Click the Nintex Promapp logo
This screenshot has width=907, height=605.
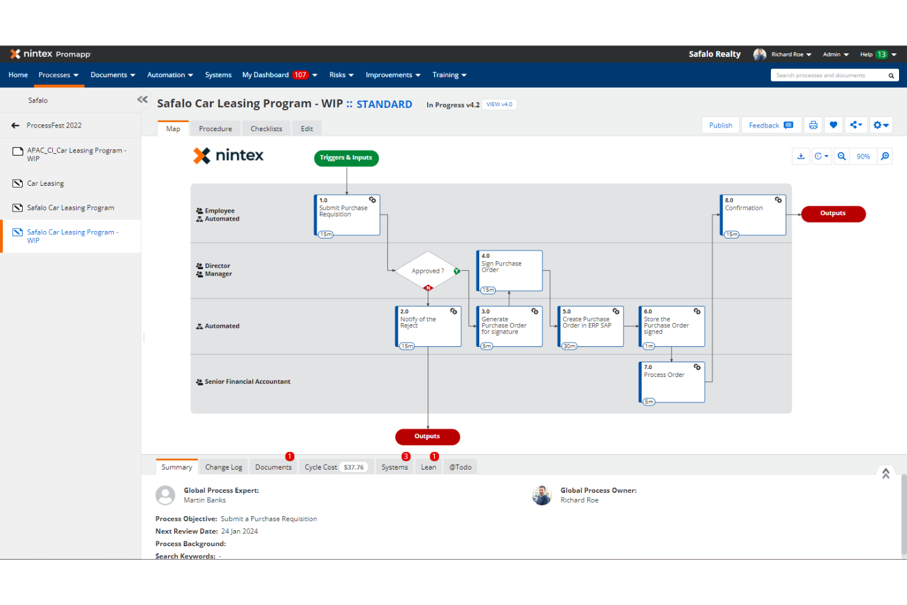coord(50,54)
